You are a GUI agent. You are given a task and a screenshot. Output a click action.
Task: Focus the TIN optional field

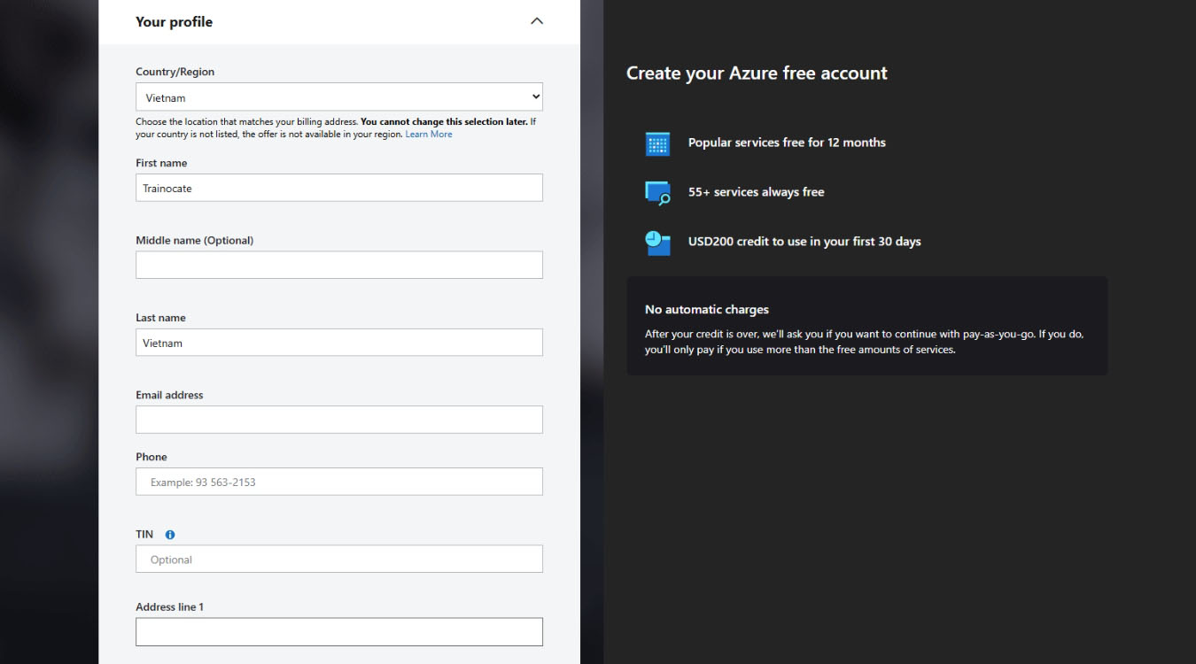pyautogui.click(x=339, y=560)
